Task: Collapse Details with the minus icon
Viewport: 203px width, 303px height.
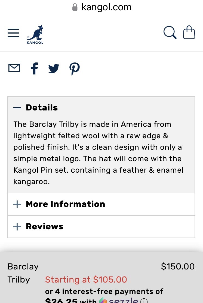Action: [x=17, y=108]
